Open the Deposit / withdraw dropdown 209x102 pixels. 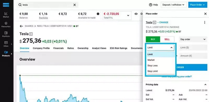point(173,5)
